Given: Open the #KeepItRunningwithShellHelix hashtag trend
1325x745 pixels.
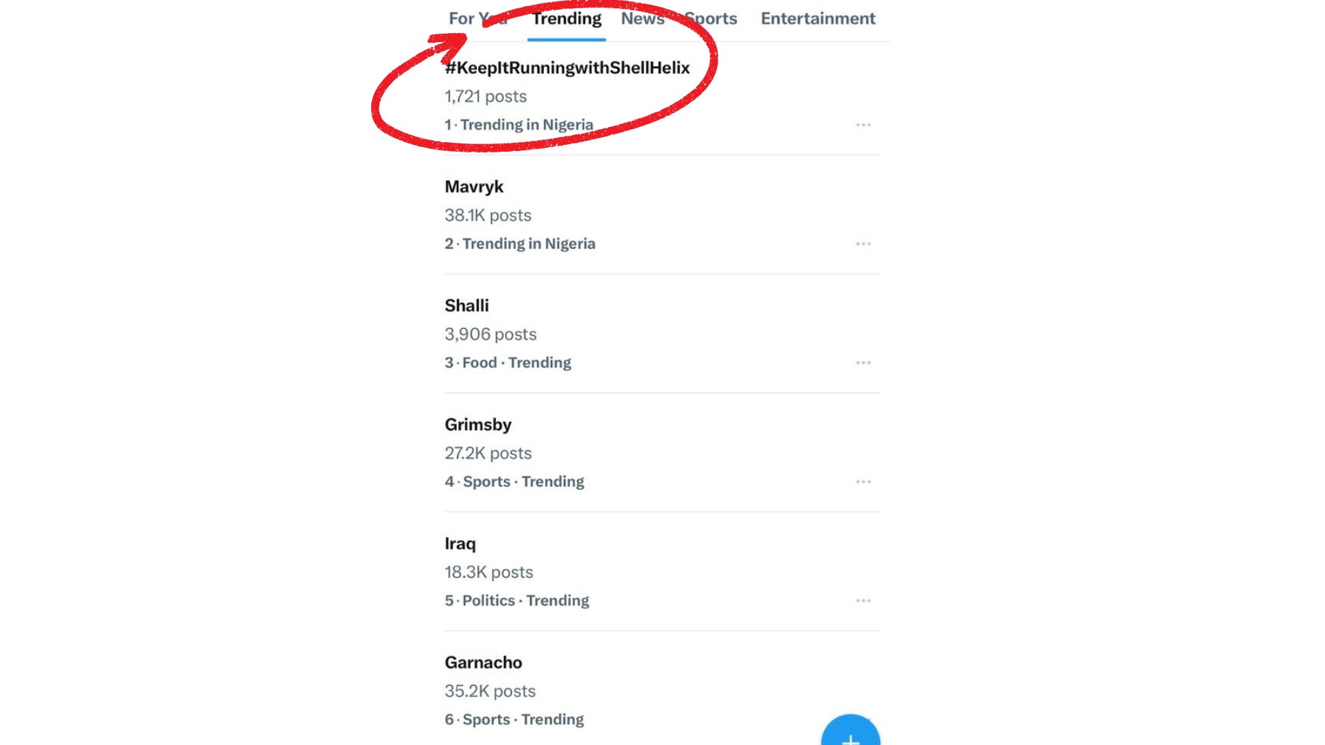Looking at the screenshot, I should pyautogui.click(x=567, y=68).
